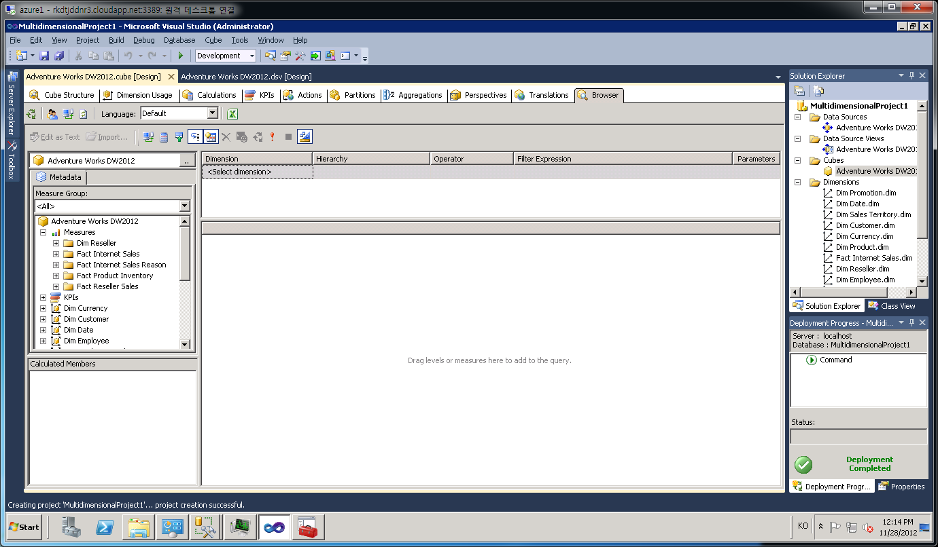
Task: Open the Translations tab
Action: pyautogui.click(x=542, y=95)
